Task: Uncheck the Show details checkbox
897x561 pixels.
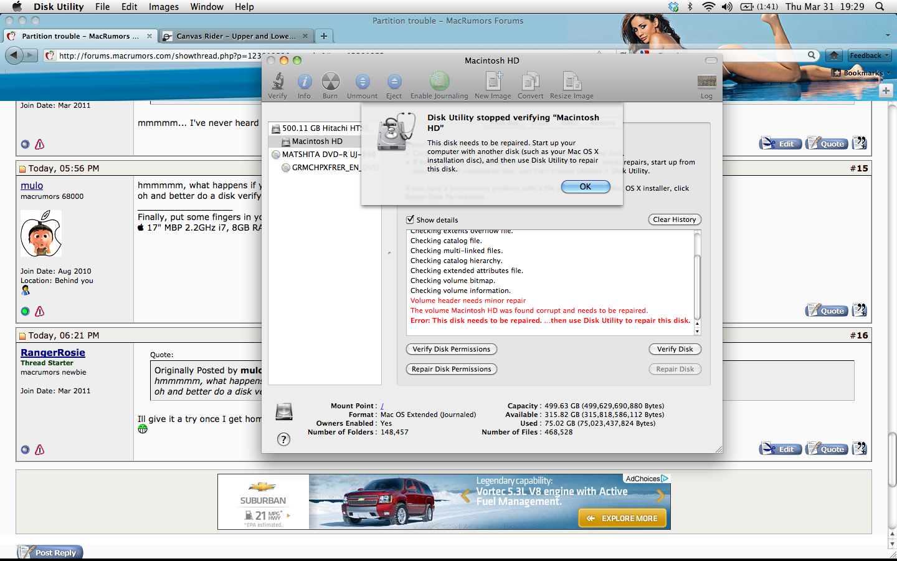Action: click(x=410, y=219)
